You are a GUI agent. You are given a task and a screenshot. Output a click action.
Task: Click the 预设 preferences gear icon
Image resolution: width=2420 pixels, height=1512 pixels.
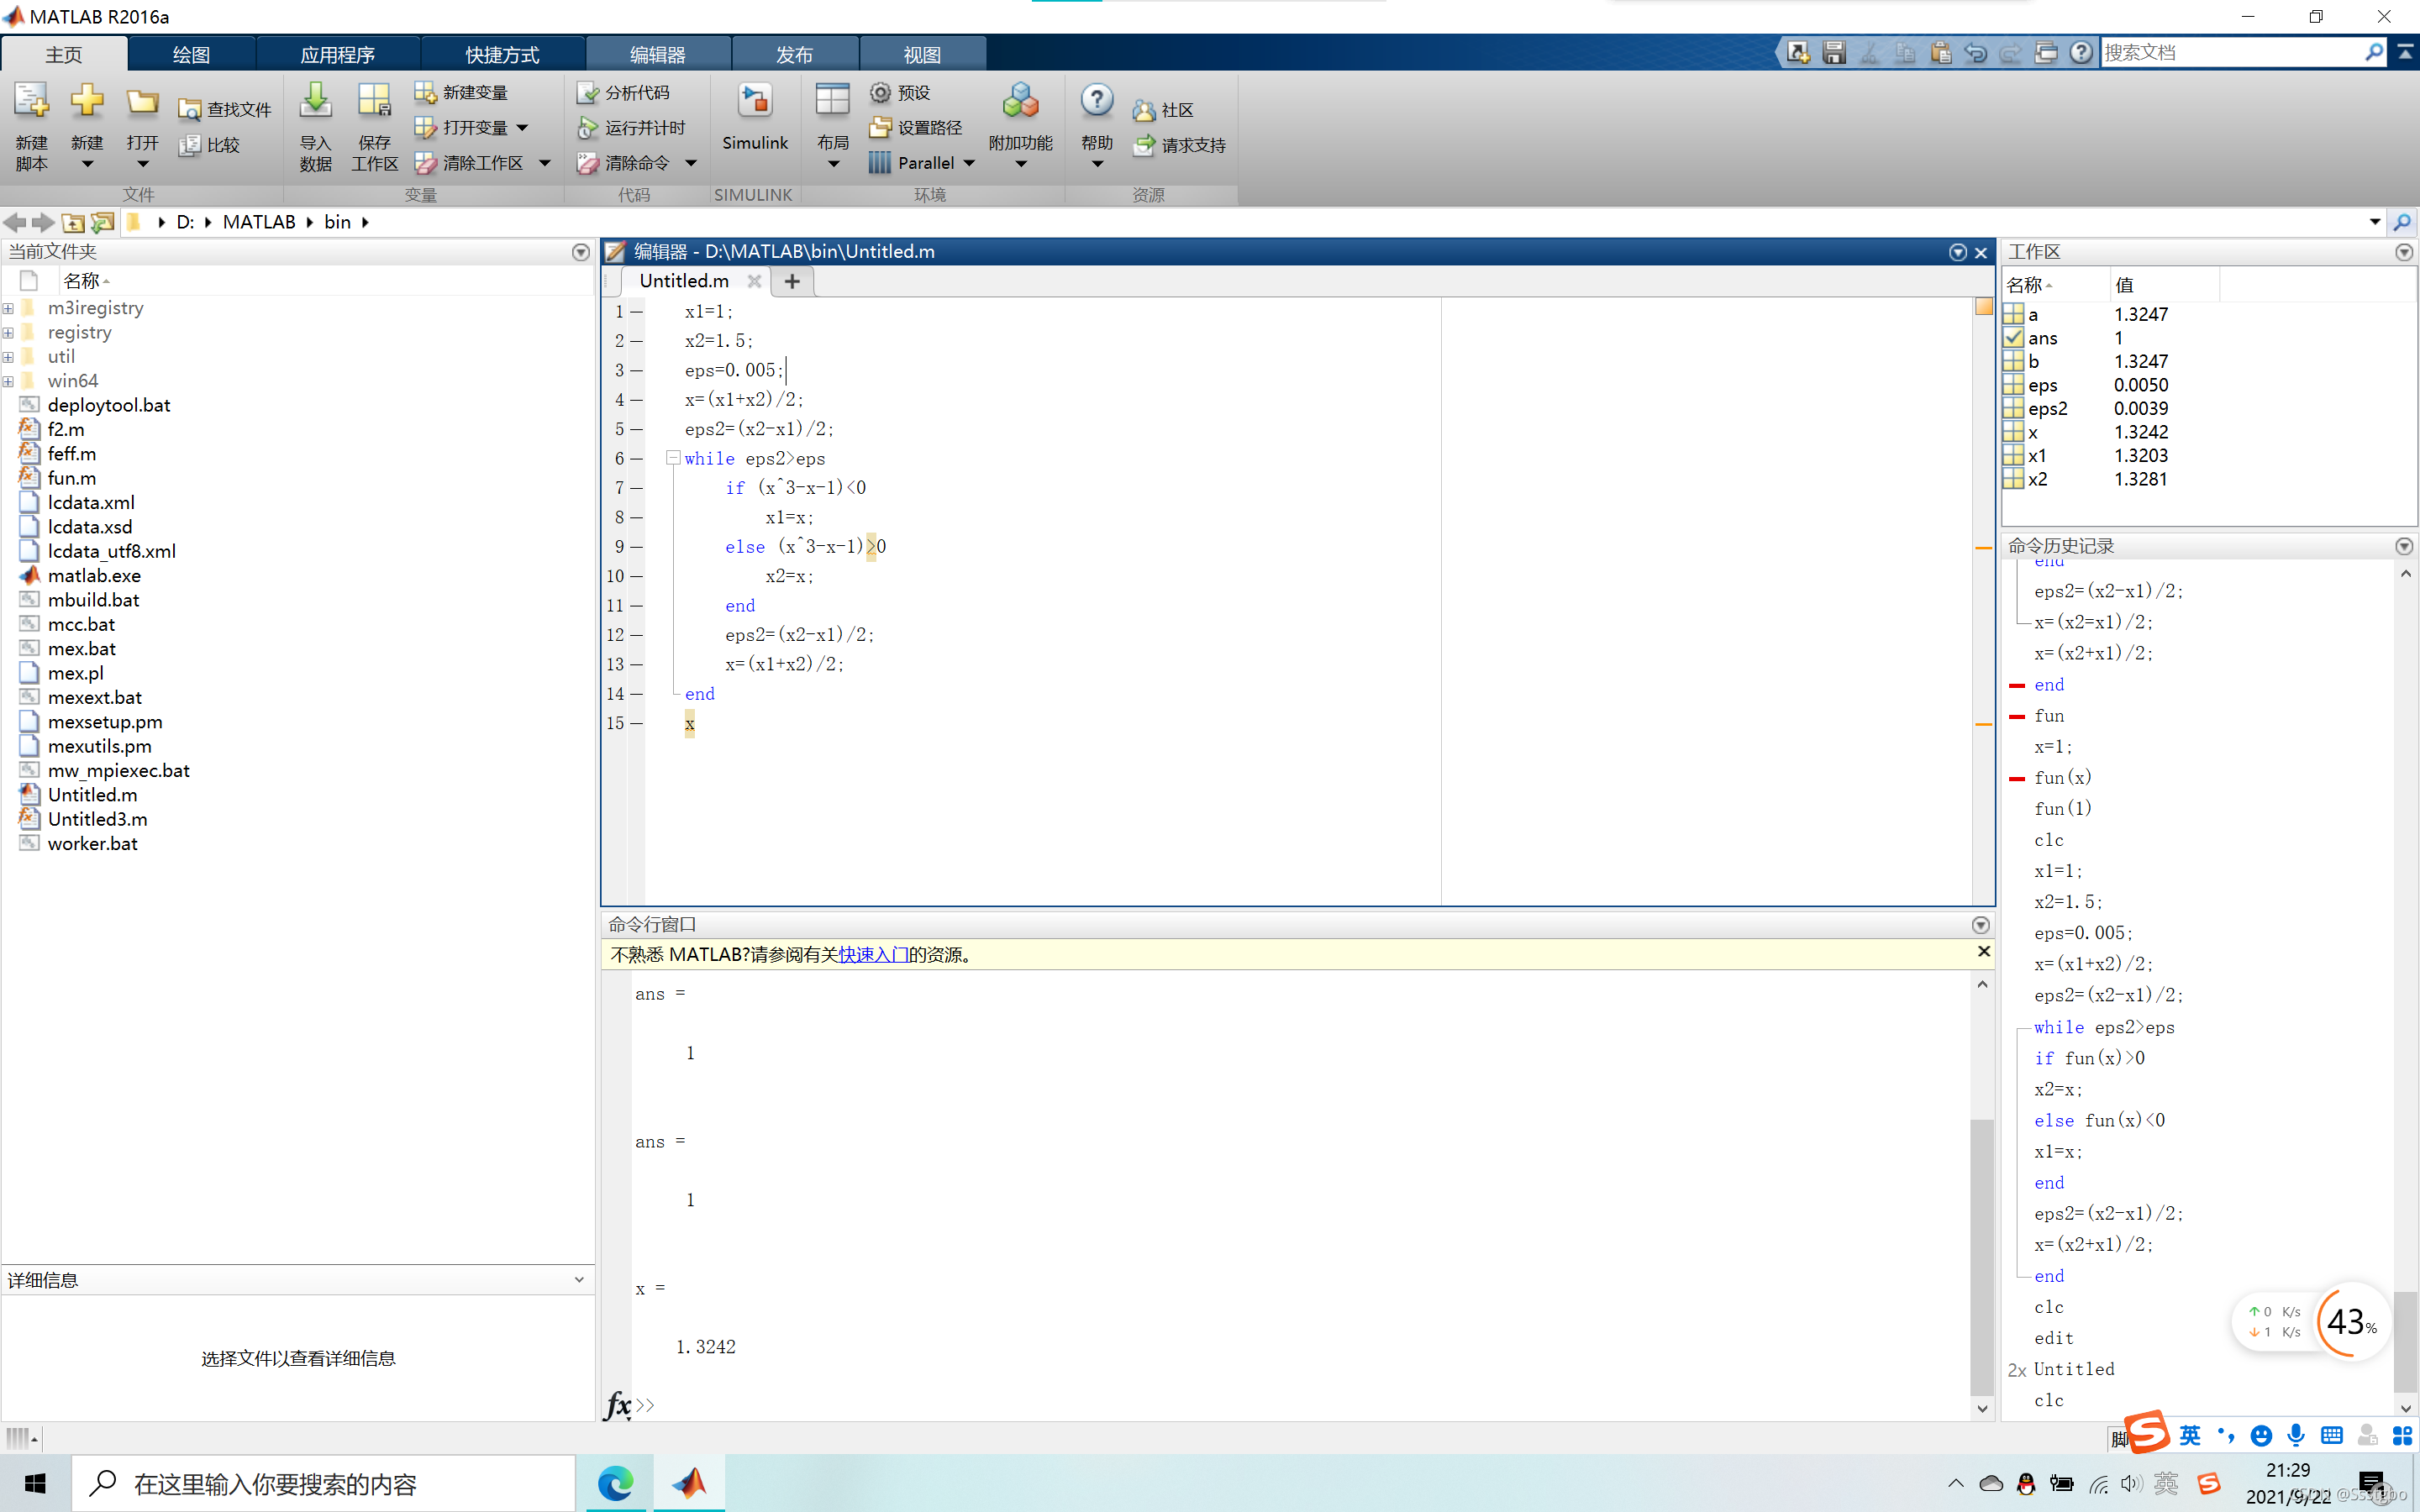880,93
